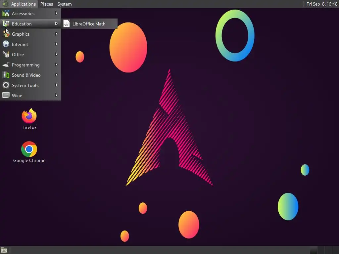The width and height of the screenshot is (339, 254).
Task: Expand the Accessories submenu arrow
Action: [56, 13]
